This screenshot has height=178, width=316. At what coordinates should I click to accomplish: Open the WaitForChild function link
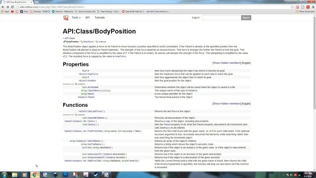pos(94,161)
